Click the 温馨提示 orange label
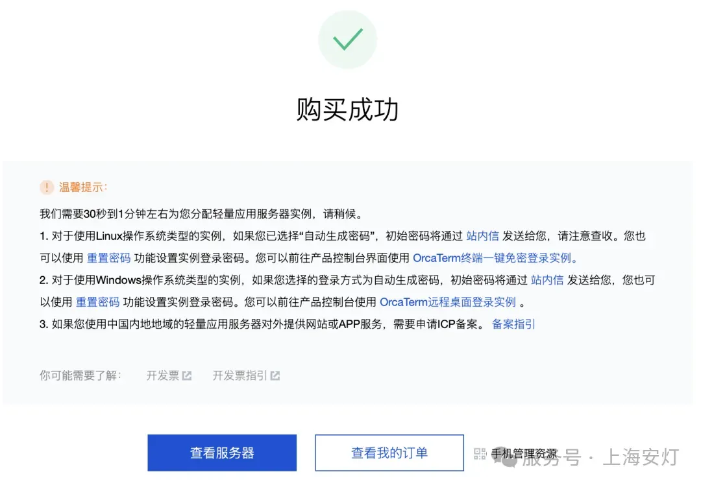Viewport: 701px width, 485px height. [x=83, y=187]
